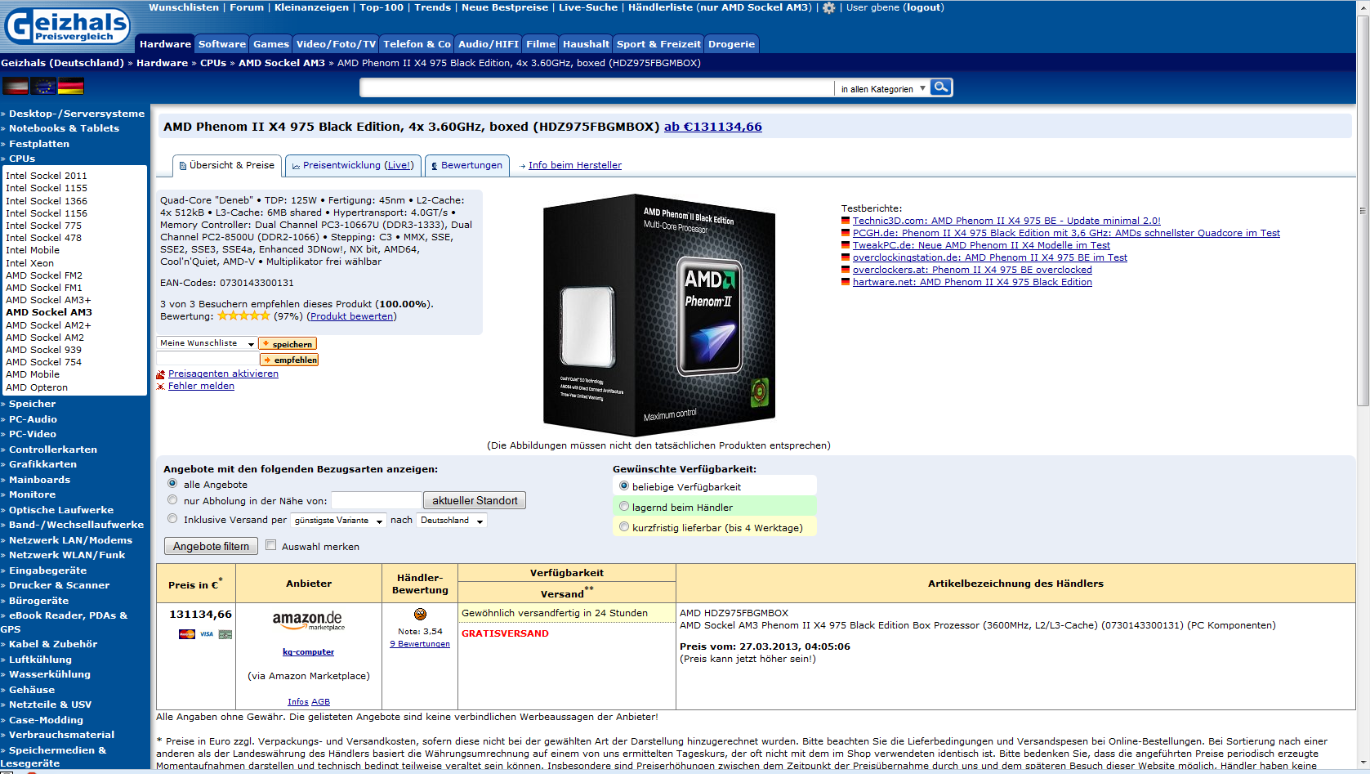Click the person icon on Bewertungen tab

click(435, 166)
